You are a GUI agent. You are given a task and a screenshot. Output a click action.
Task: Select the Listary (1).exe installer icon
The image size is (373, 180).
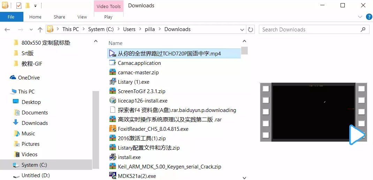(112, 82)
